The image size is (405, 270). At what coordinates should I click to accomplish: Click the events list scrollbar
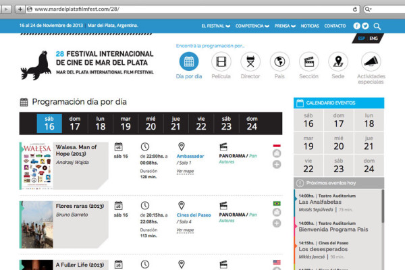coord(383,206)
